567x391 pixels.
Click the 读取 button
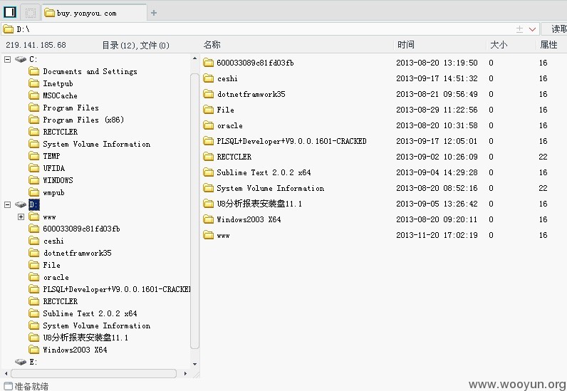click(555, 29)
